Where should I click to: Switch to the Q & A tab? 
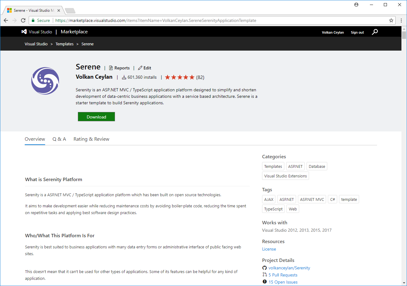(x=59, y=139)
